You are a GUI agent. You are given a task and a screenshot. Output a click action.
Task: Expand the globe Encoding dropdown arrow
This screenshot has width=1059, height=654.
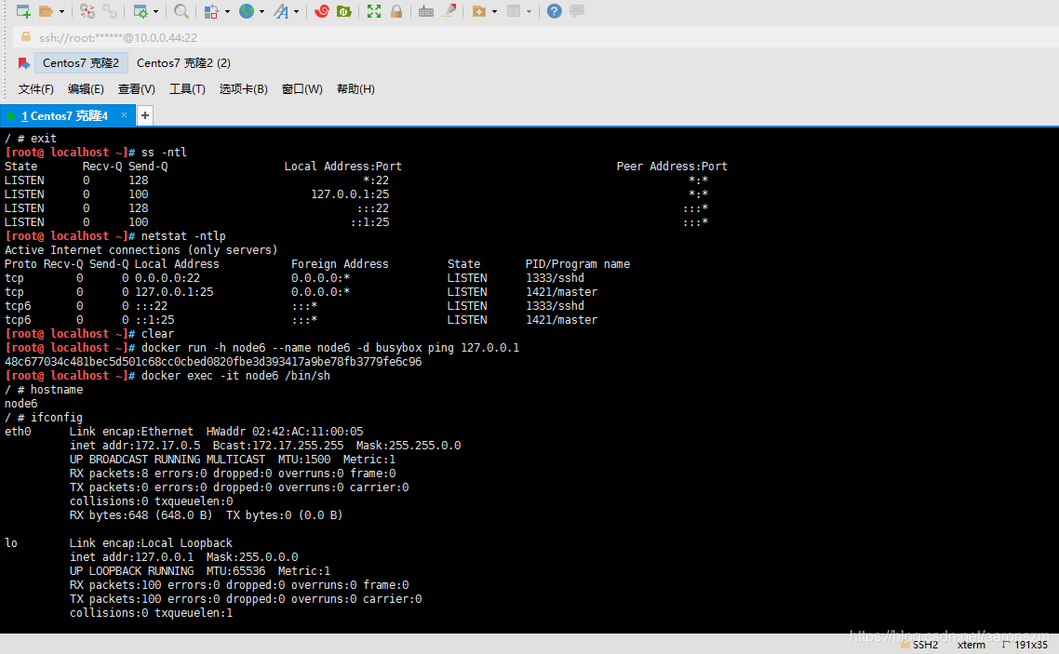pyautogui.click(x=262, y=11)
